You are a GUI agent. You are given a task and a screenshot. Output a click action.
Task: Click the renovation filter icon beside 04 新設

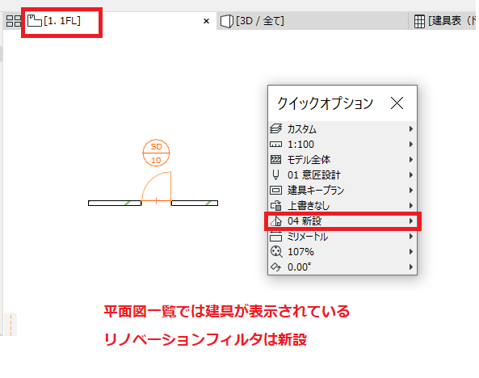[x=276, y=221]
